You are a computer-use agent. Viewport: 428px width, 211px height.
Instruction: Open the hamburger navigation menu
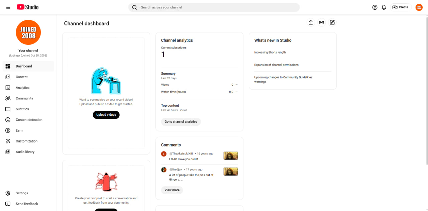(x=8, y=7)
